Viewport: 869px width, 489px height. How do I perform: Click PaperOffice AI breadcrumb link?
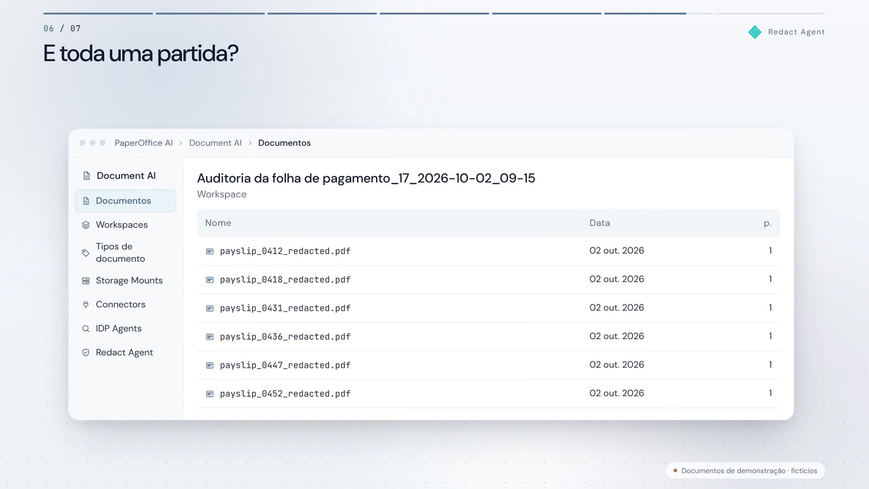tap(143, 143)
